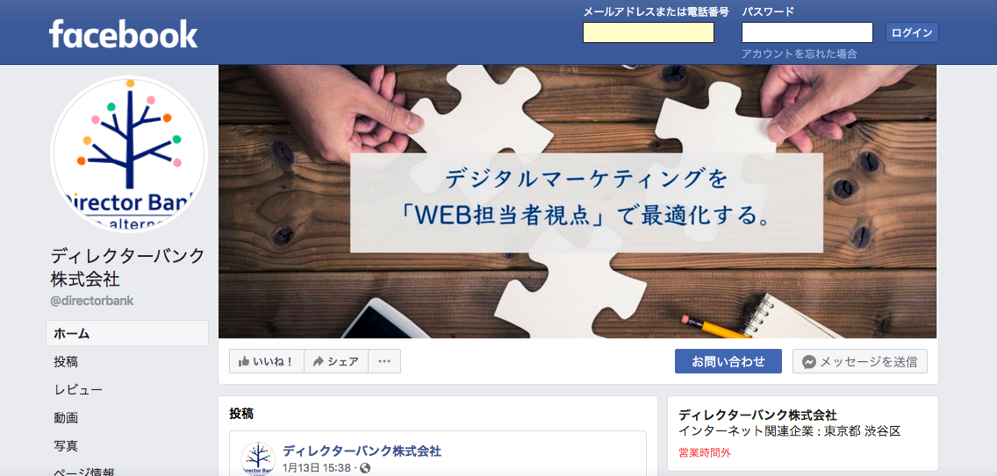
Task: Focus the email or phone number field
Action: (x=649, y=32)
